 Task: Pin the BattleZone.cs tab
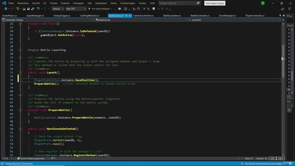pos(126,16)
